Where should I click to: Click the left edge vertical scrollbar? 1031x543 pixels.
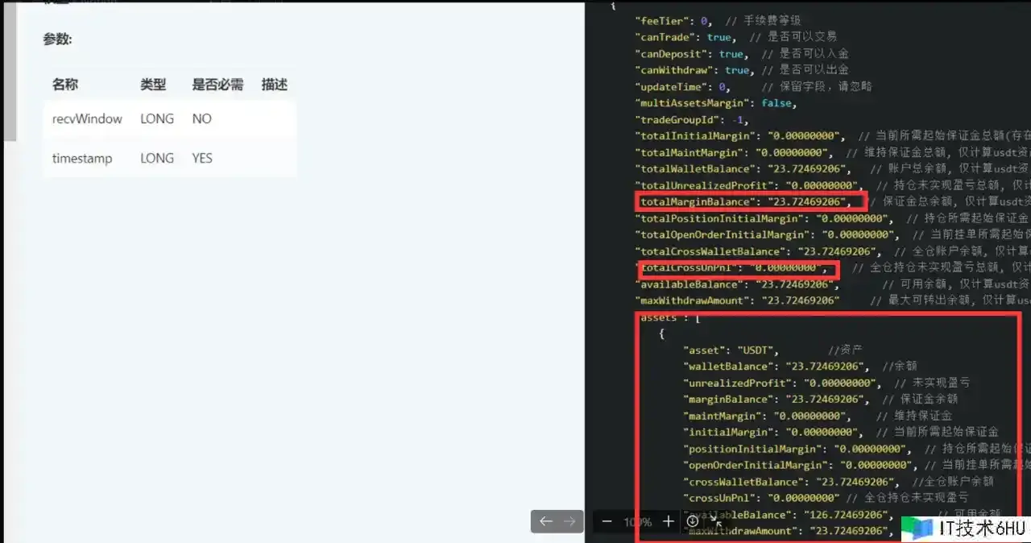(10, 73)
